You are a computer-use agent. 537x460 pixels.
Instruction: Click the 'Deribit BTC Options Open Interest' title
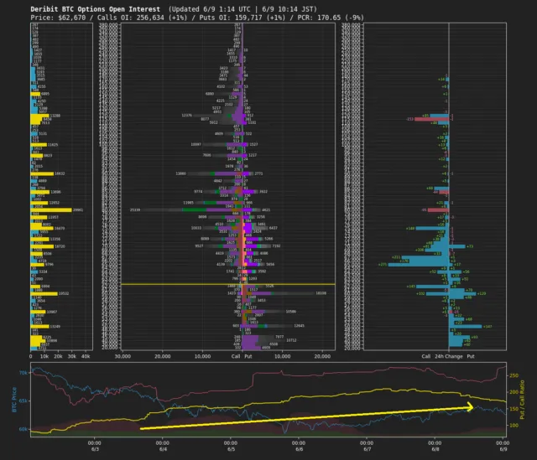[x=95, y=9]
